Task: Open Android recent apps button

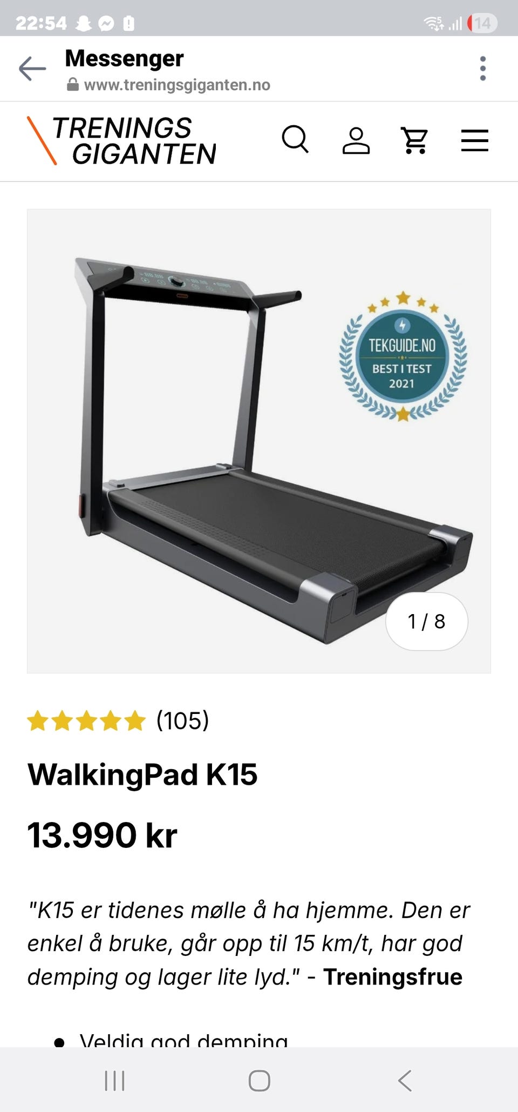Action: pyautogui.click(x=114, y=1081)
